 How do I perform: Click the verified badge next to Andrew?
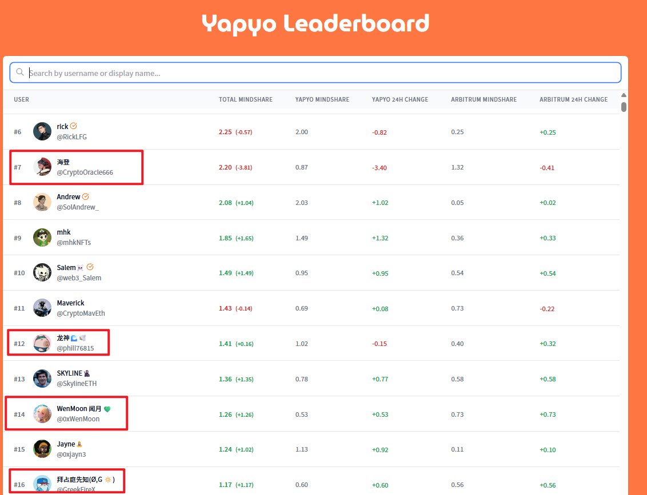[x=85, y=196]
